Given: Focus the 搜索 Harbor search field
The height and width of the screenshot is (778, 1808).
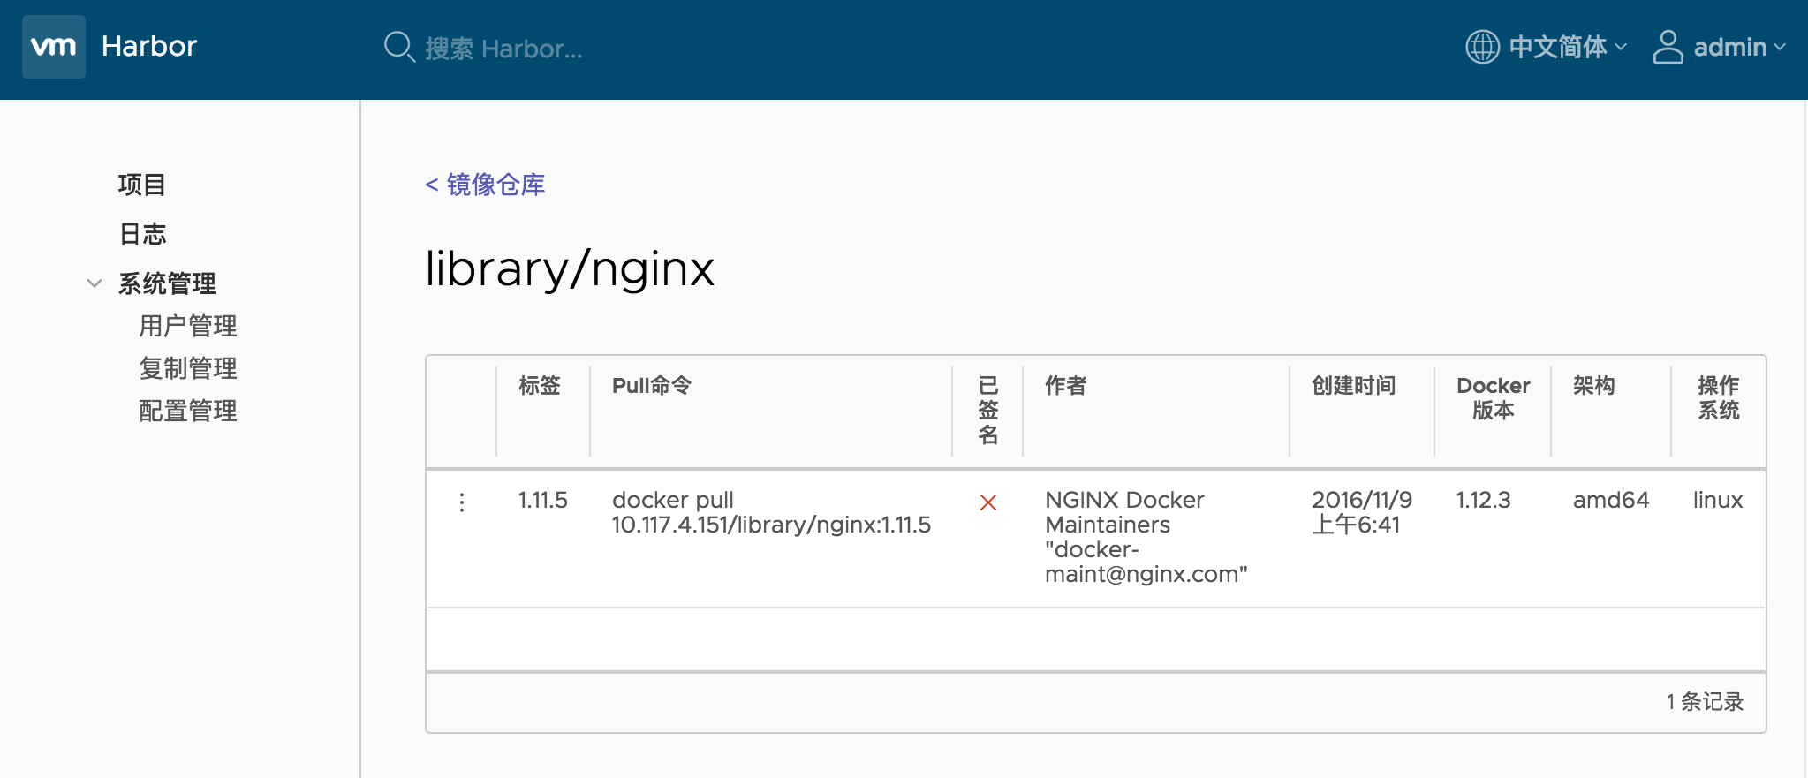Looking at the screenshot, I should (x=503, y=49).
